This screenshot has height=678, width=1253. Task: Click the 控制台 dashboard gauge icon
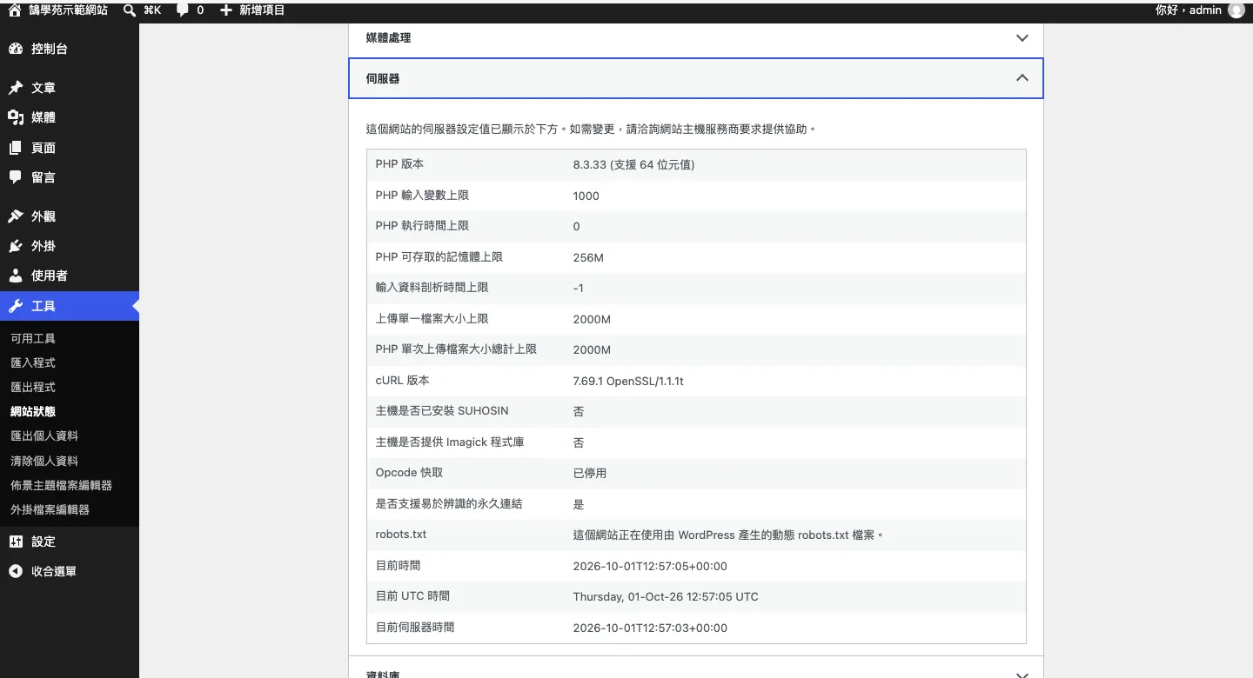(16, 49)
